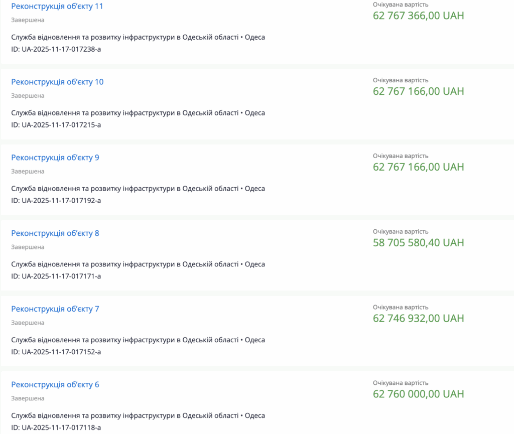Open the "Реконструкція об'єкту 10" tender
Screen dimensions: 514x434
pos(57,82)
